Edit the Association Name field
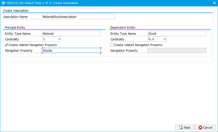The height and width of the screenshot is (132, 218). [x=79, y=17]
